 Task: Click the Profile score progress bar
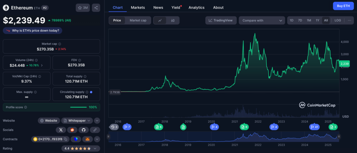point(78,107)
